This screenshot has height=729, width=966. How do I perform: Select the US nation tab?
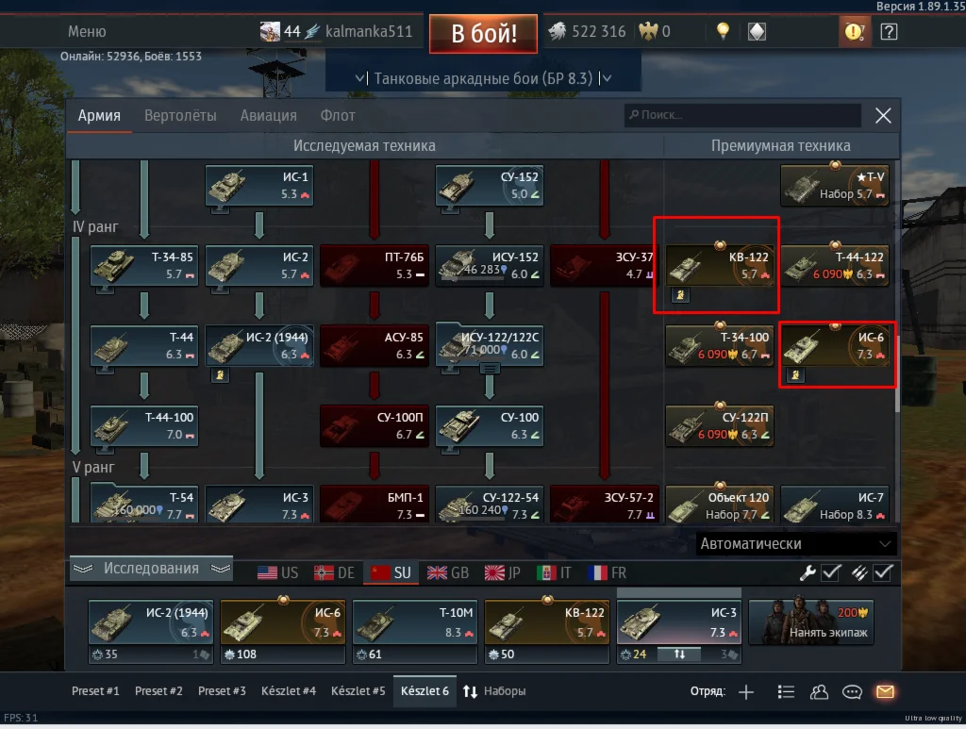pyautogui.click(x=277, y=573)
